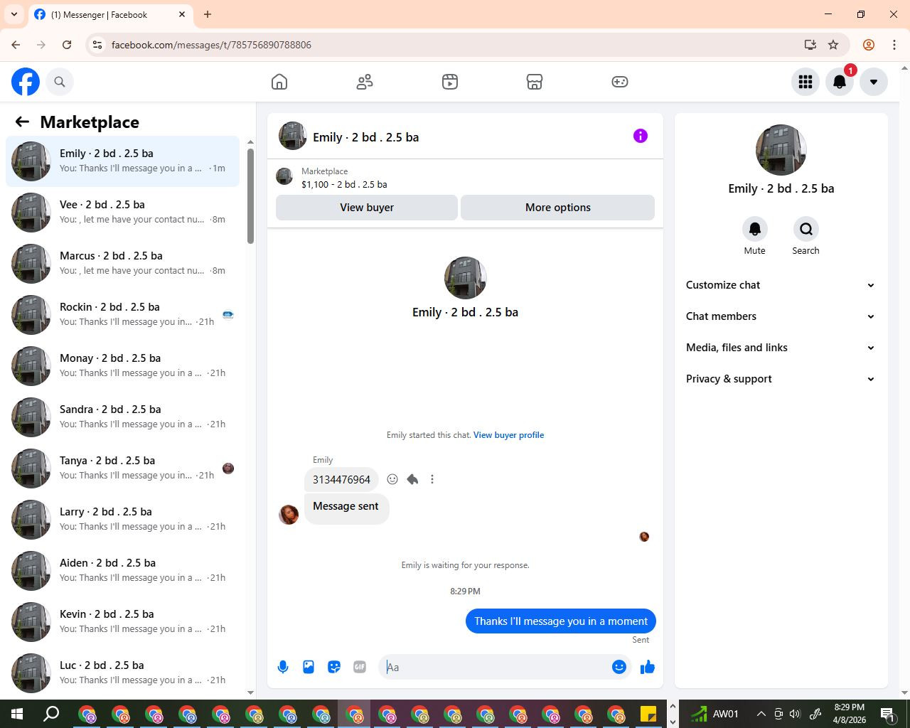Open the Tanya conversation
910x728 pixels.
[x=123, y=469]
